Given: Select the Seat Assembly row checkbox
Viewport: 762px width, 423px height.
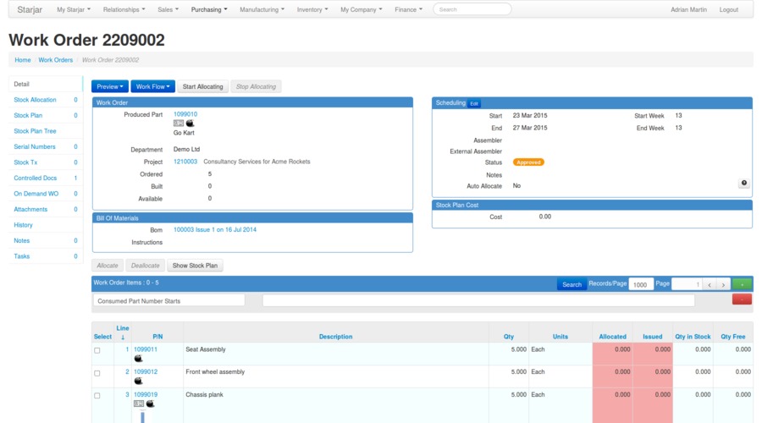Looking at the screenshot, I should [x=97, y=350].
